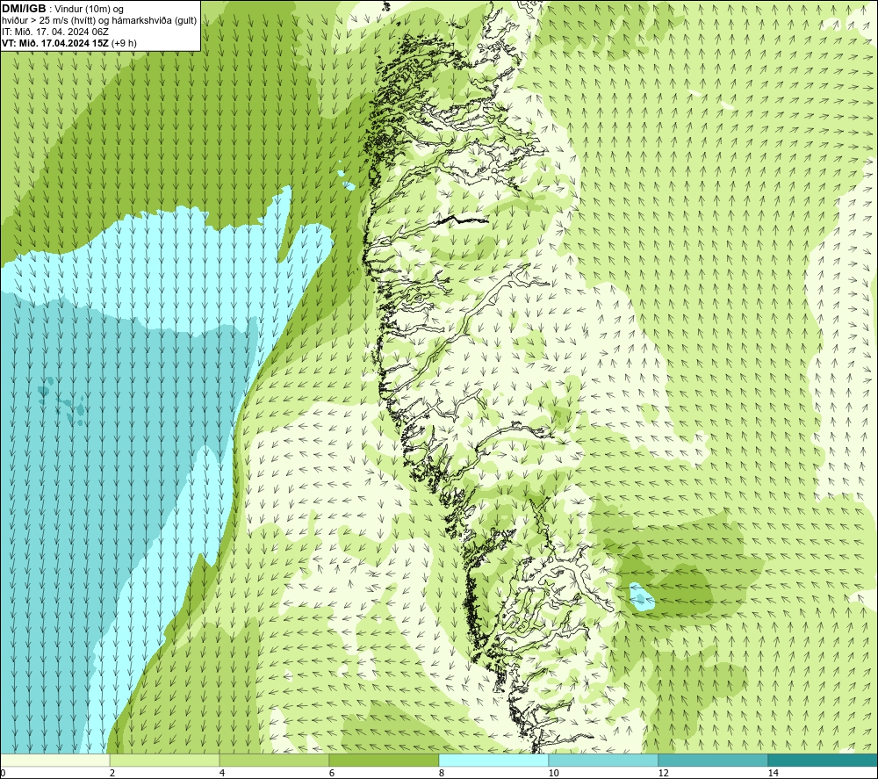Click the valid time 'VT: Mið. 17.04.2024 15Z (+9 h)'
This screenshot has height=779, width=878.
68,42
